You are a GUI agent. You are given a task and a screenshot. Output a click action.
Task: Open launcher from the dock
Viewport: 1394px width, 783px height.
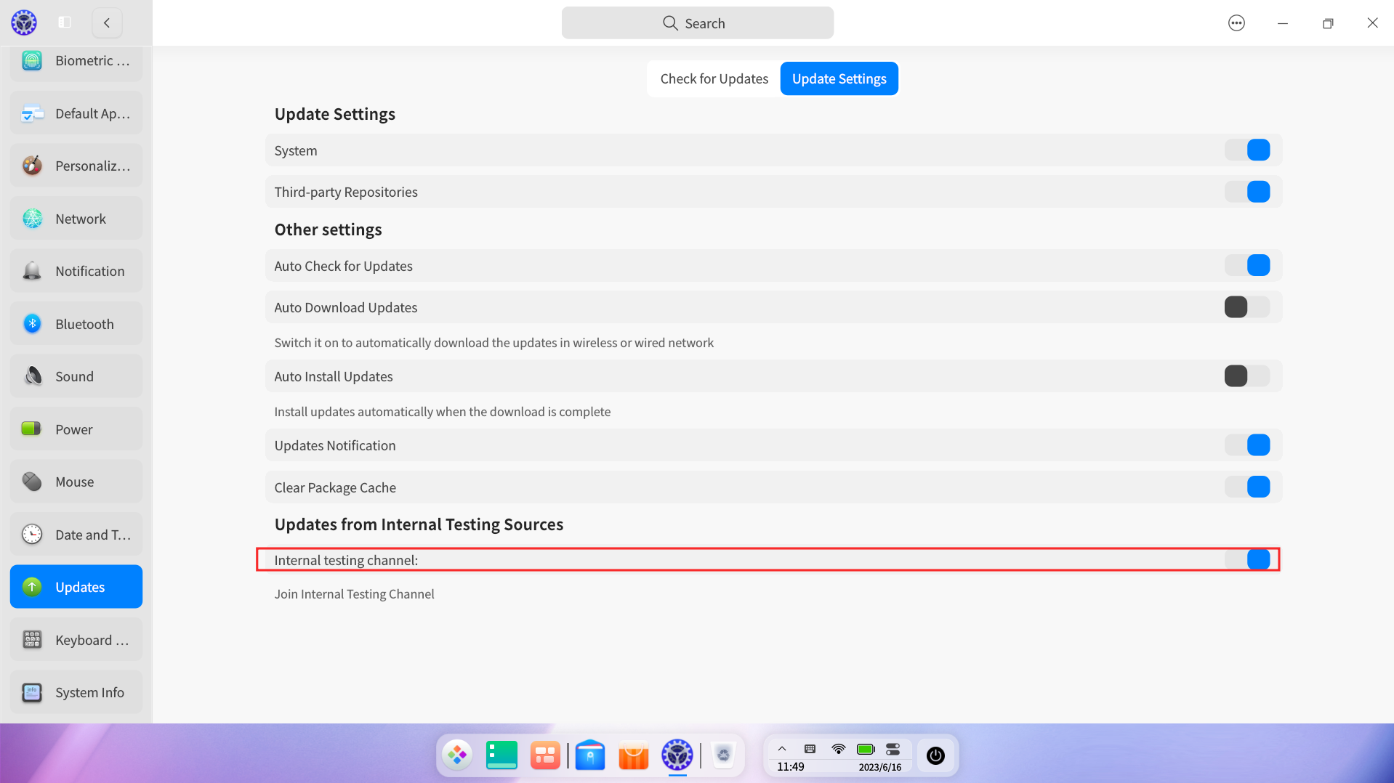tap(457, 755)
